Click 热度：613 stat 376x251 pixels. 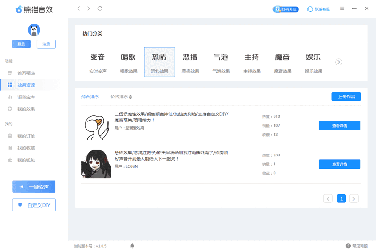(x=271, y=116)
